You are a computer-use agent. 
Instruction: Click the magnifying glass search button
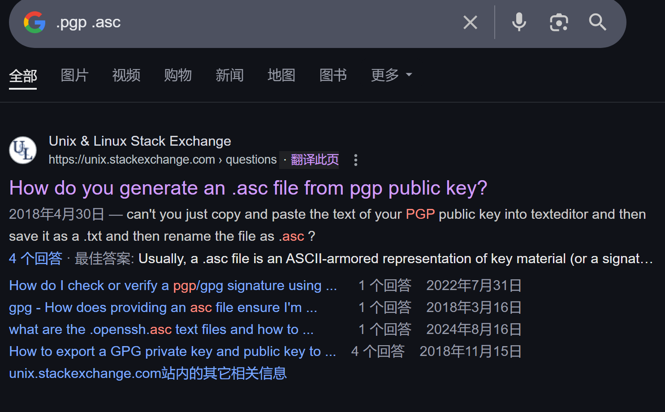click(597, 22)
